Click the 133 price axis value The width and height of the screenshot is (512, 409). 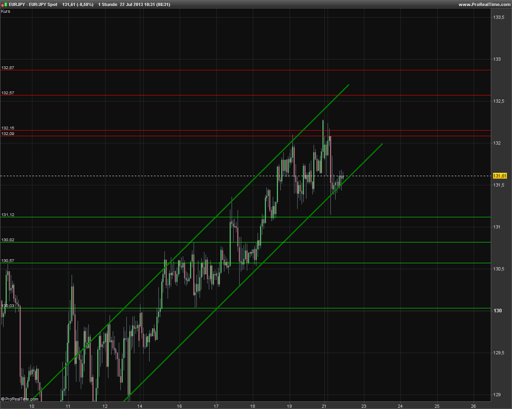coord(497,59)
